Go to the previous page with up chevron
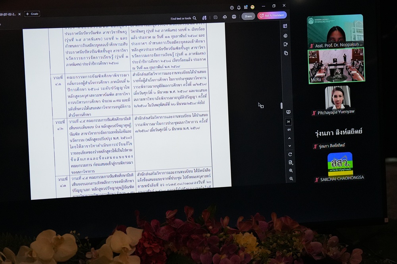Viewport: 397px width, 264px height. click(x=289, y=138)
